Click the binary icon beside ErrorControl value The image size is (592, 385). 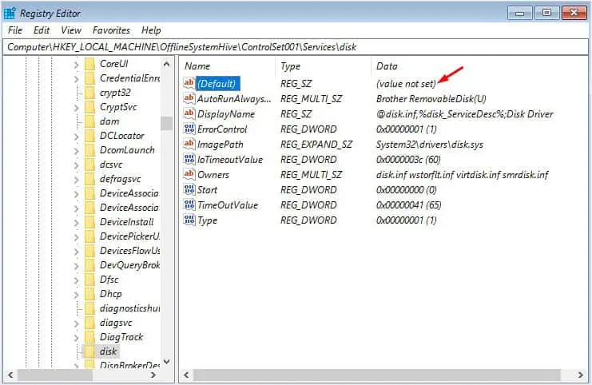coord(189,129)
